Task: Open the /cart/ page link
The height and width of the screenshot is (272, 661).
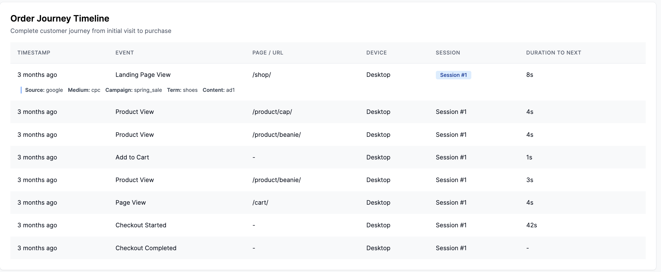Action: tap(260, 202)
